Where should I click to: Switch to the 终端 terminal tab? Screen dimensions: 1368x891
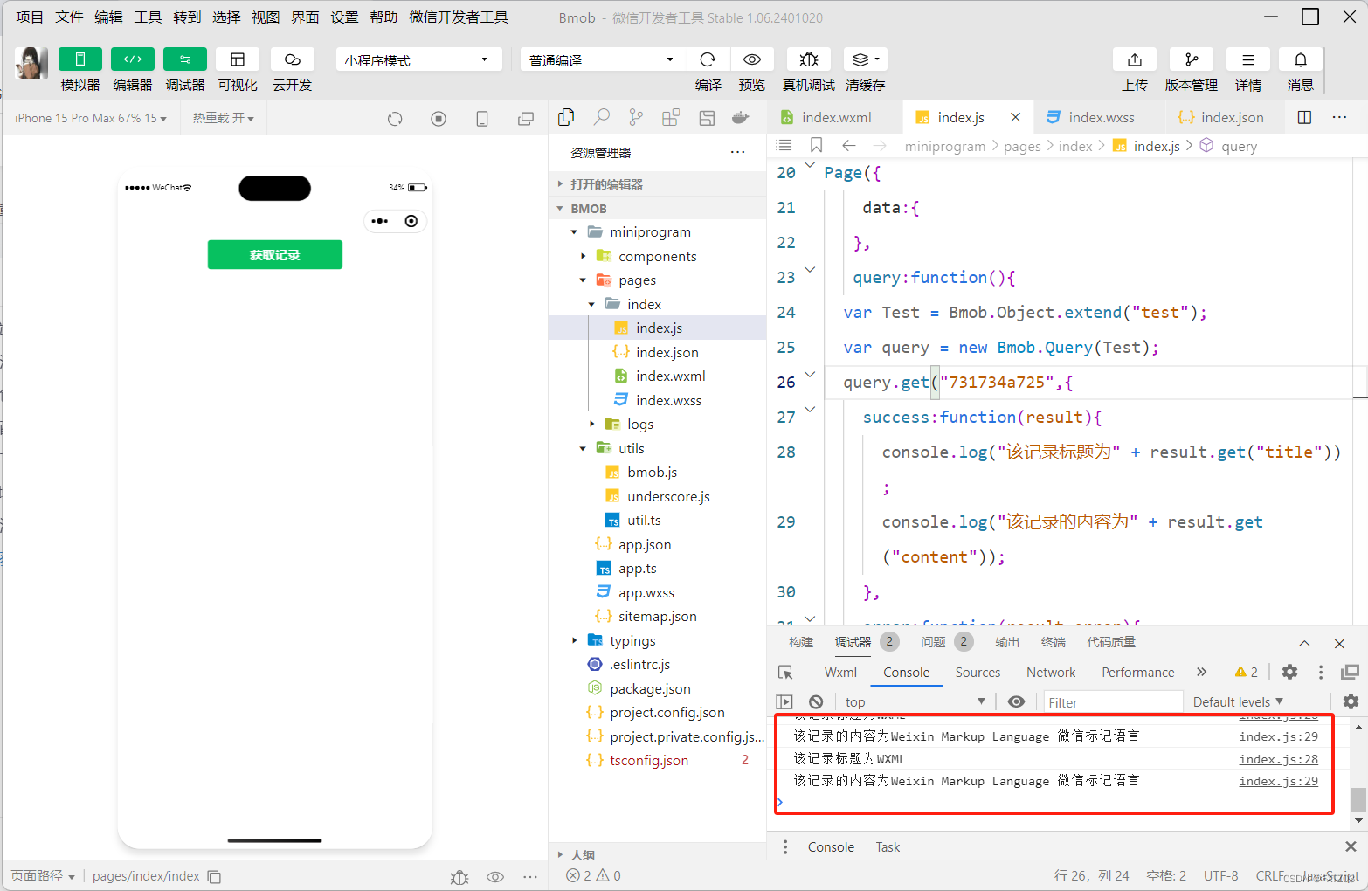[x=1054, y=642]
